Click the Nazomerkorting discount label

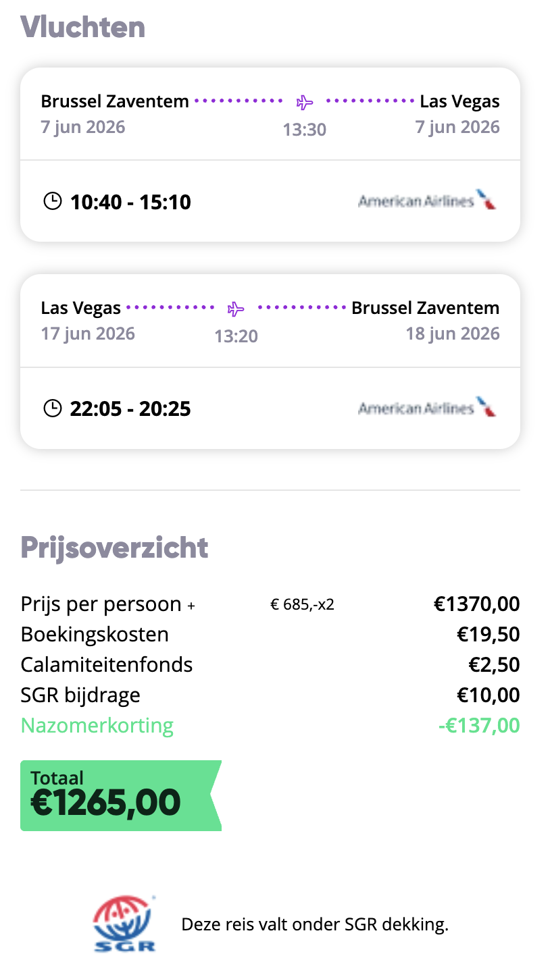(x=97, y=726)
